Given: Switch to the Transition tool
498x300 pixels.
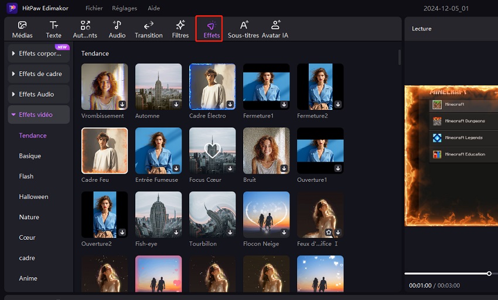Looking at the screenshot, I should [x=148, y=29].
